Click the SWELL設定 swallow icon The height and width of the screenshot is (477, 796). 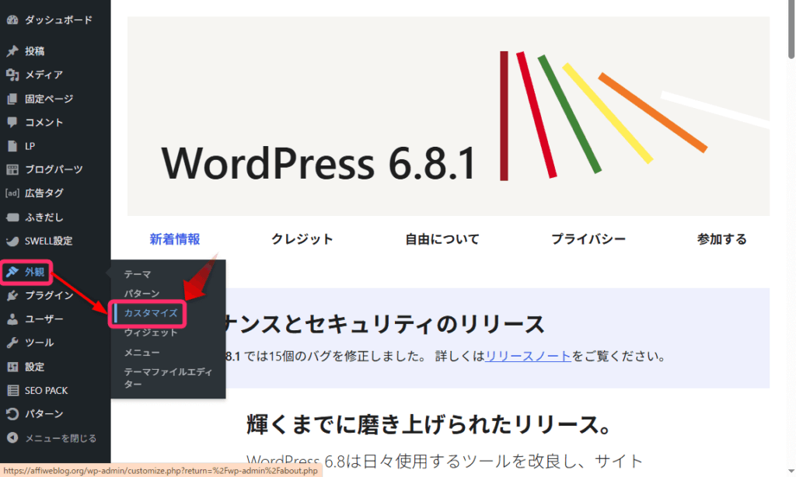12,241
